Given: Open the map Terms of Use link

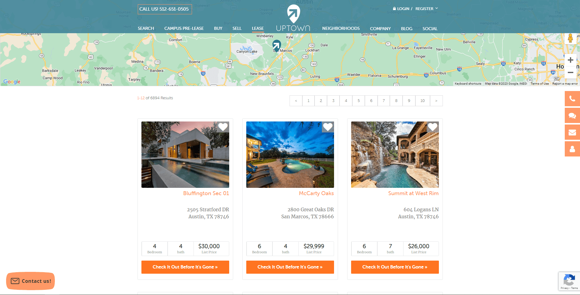Looking at the screenshot, I should tap(539, 84).
